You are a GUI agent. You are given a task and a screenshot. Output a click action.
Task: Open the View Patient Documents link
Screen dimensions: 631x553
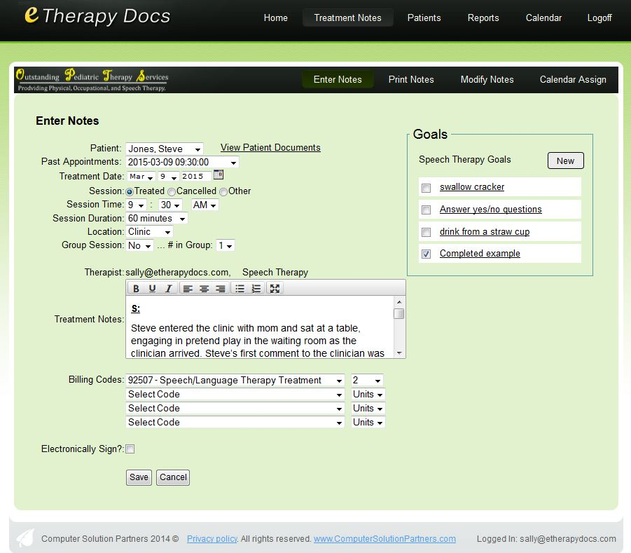270,148
